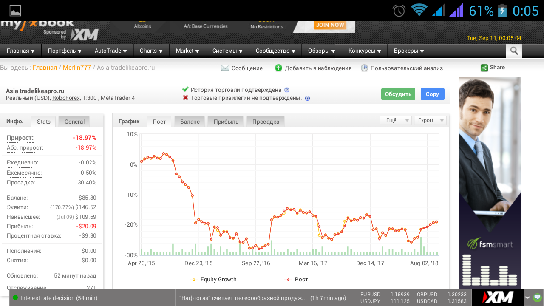Click the Ежемесячно label

tap(24, 173)
